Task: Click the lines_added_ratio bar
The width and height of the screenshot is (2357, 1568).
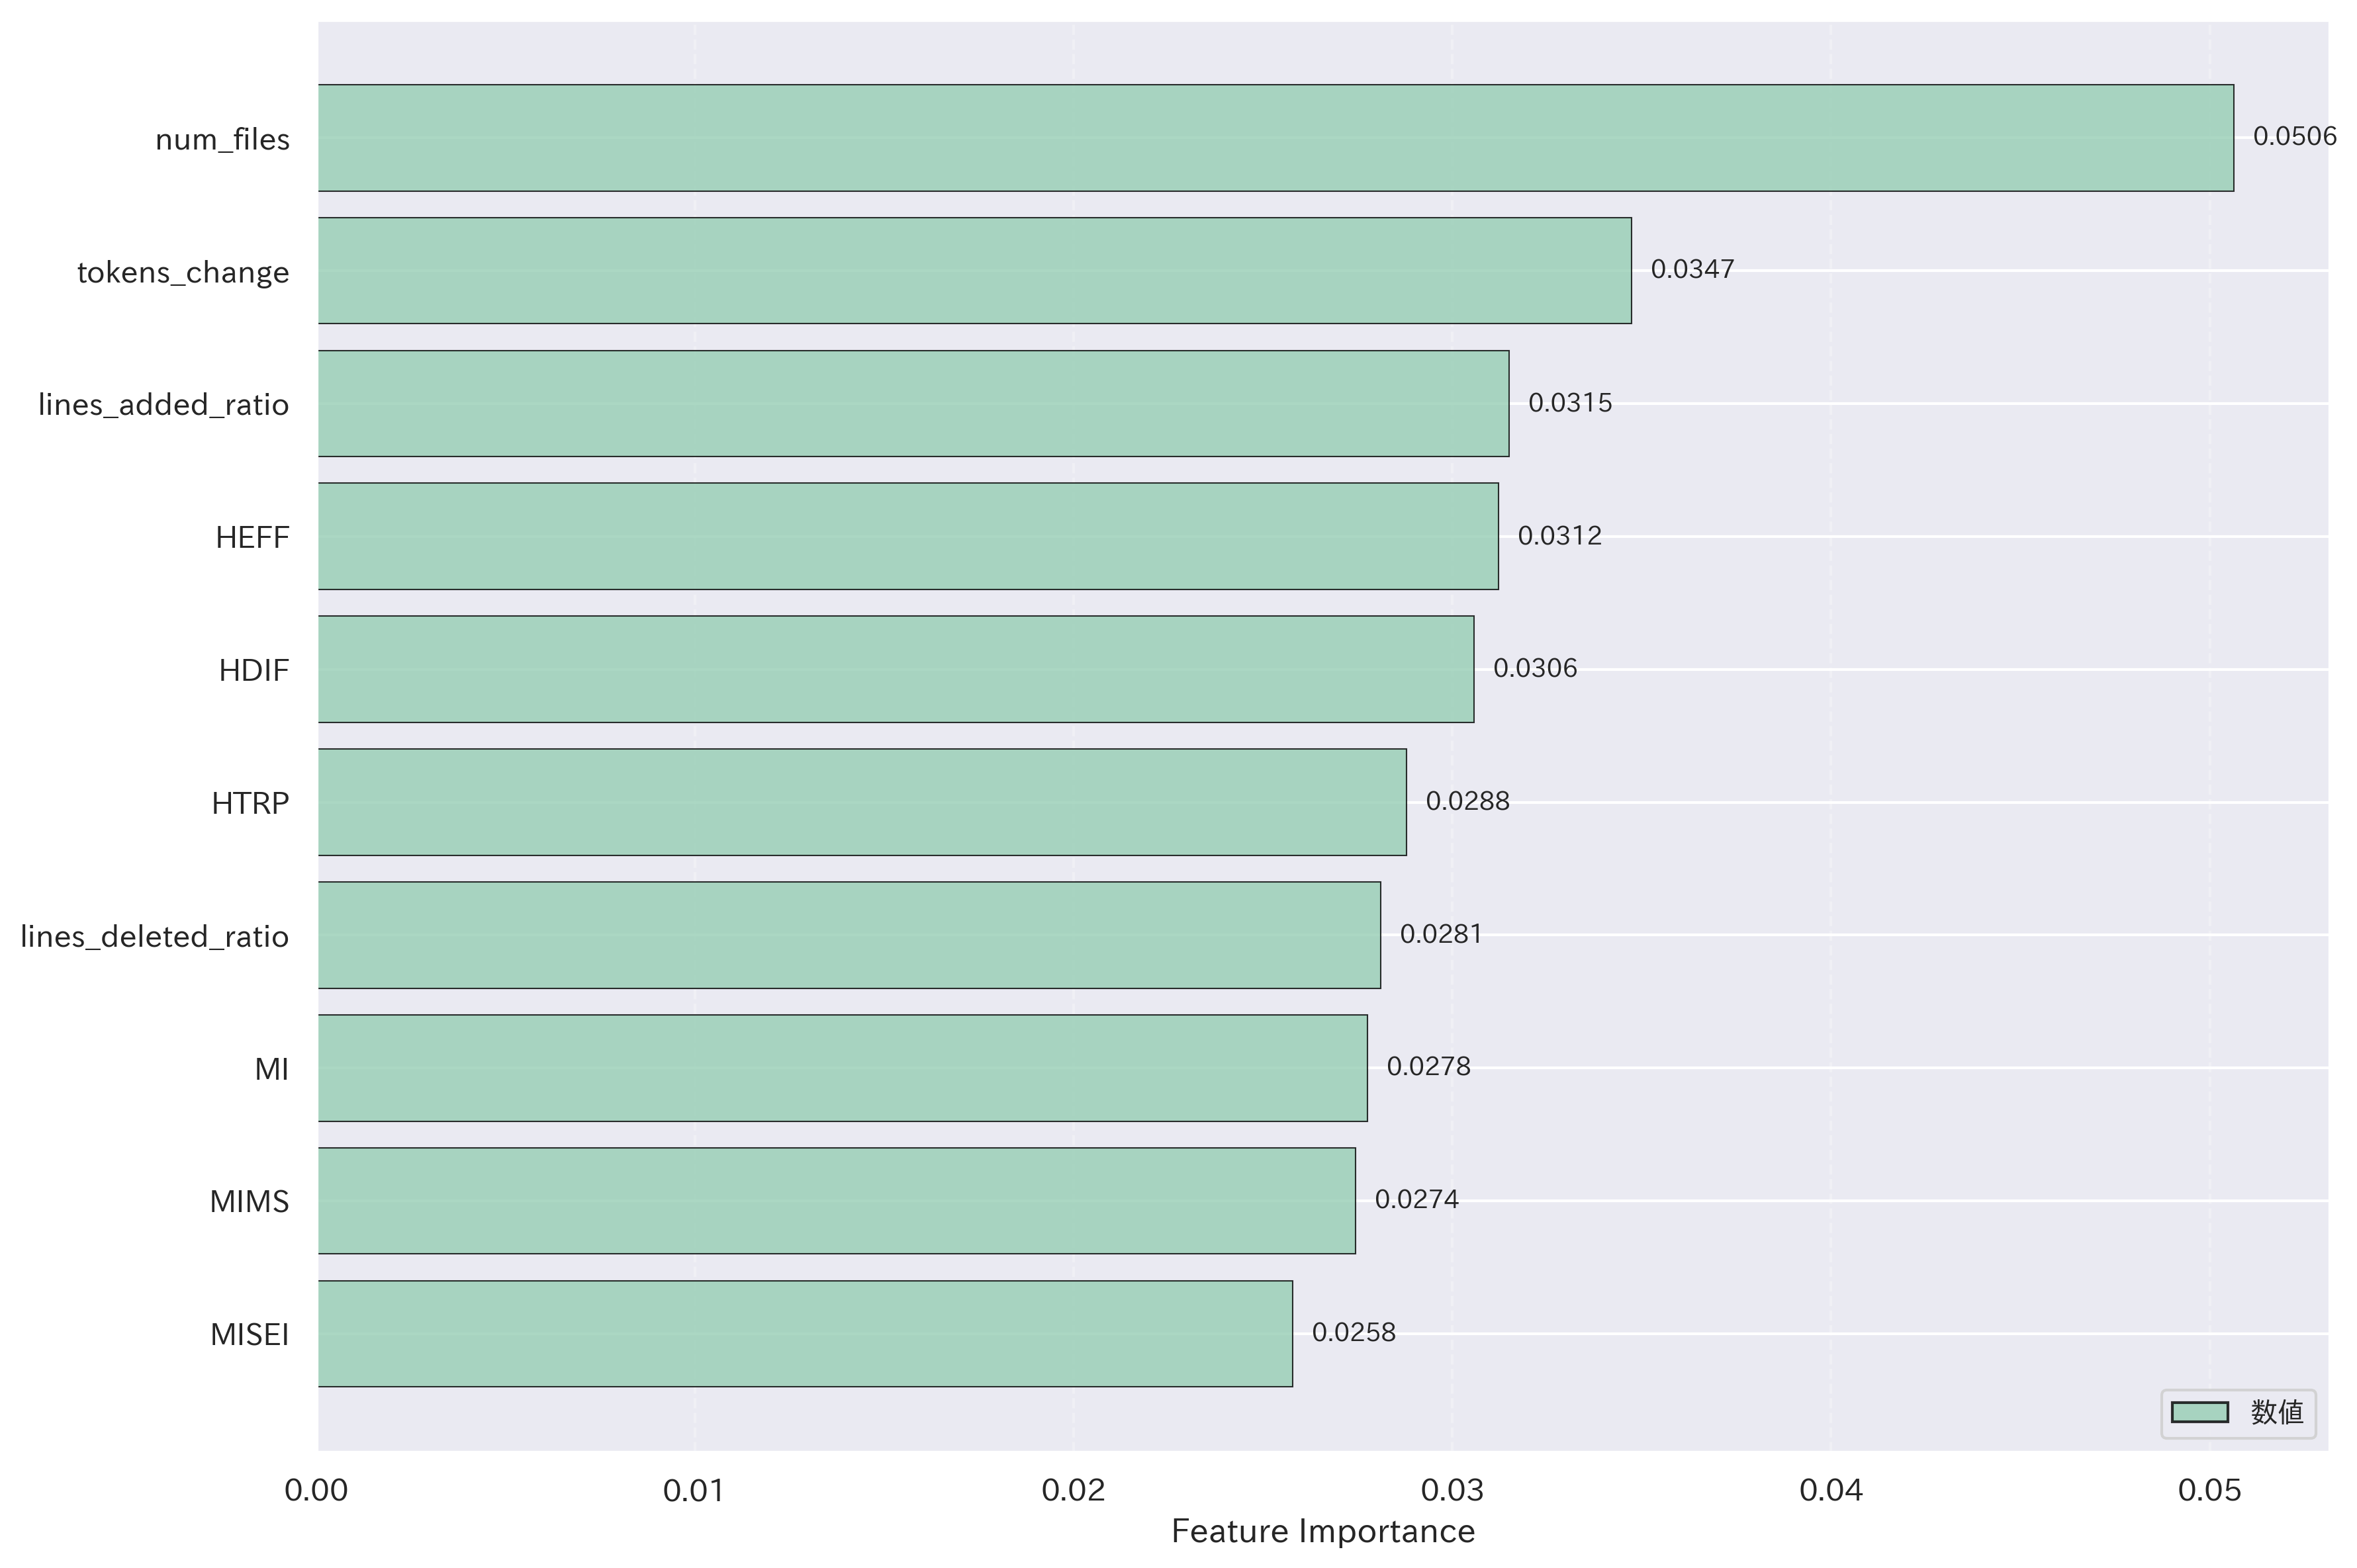Action: 913,404
